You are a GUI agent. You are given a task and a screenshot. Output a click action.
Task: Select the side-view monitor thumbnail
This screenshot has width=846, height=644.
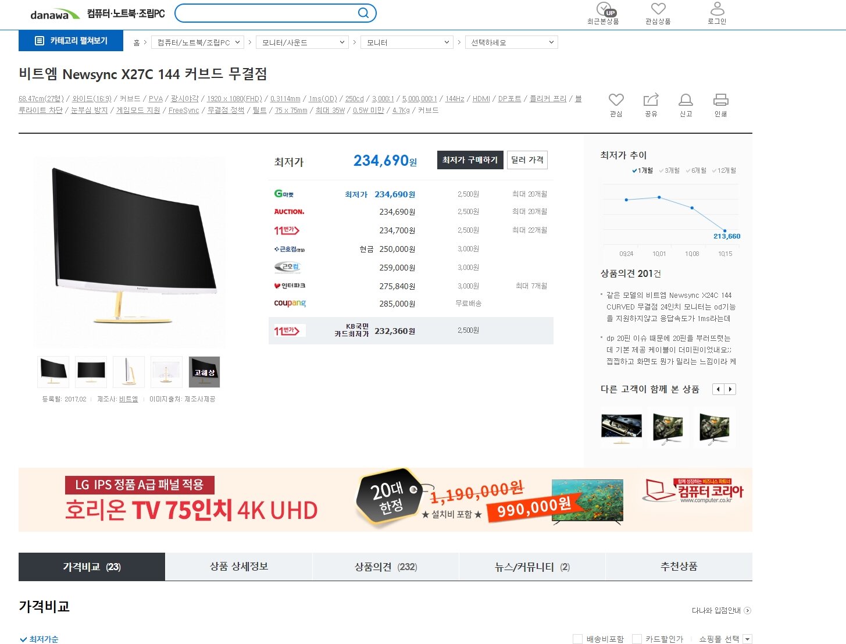(128, 372)
